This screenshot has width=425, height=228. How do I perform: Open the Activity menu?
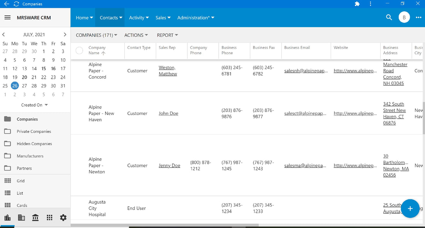click(139, 18)
